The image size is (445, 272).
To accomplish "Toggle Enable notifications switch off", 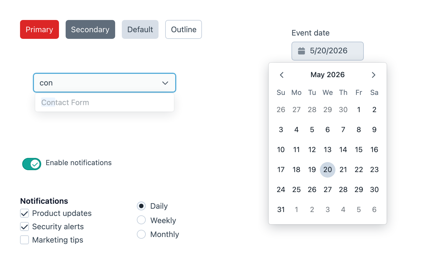I will [32, 164].
